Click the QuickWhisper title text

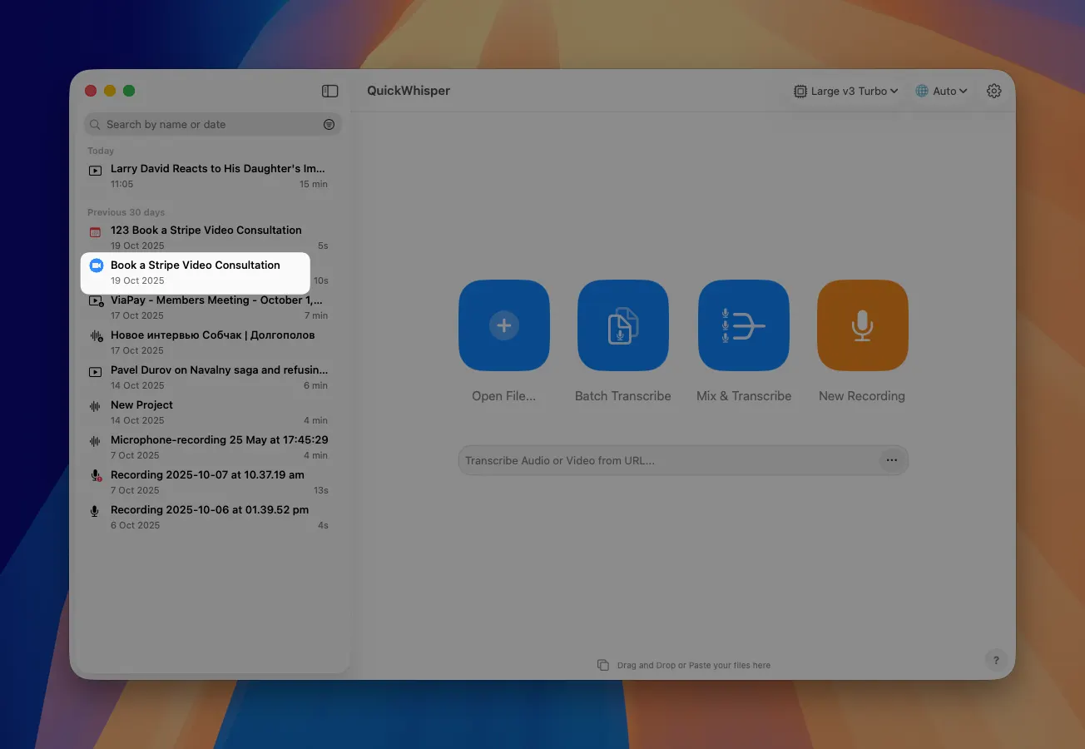[x=409, y=91]
